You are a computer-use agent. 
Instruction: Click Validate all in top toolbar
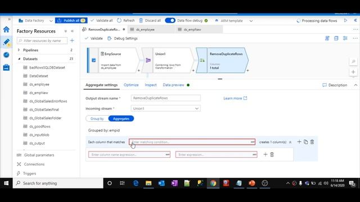[101, 20]
